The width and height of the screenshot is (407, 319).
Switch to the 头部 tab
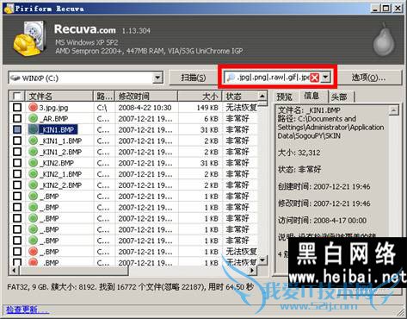coord(340,97)
